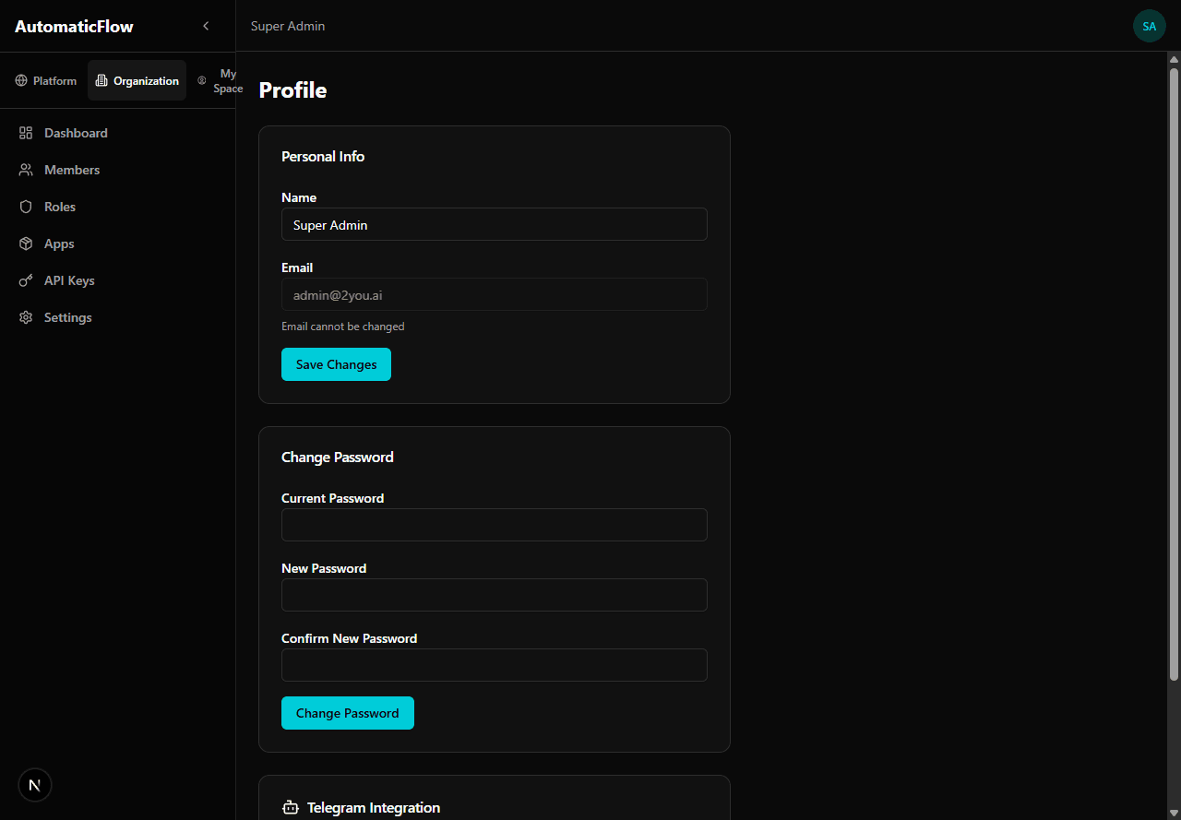1181x820 pixels.
Task: Click the globe icon next to Platform
Action: tap(20, 80)
